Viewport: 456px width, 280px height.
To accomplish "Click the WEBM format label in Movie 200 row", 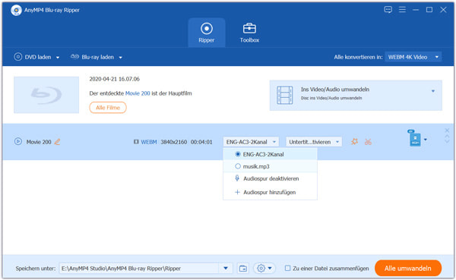I will tap(149, 142).
